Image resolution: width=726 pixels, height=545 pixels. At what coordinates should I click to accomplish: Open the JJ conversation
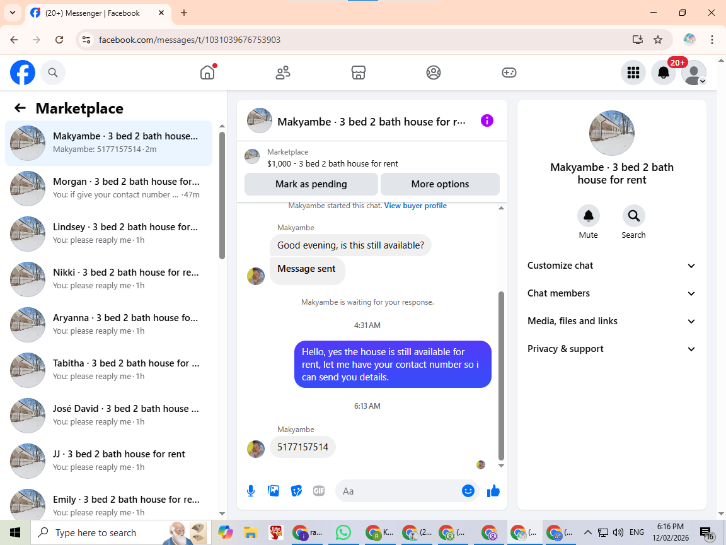point(109,460)
